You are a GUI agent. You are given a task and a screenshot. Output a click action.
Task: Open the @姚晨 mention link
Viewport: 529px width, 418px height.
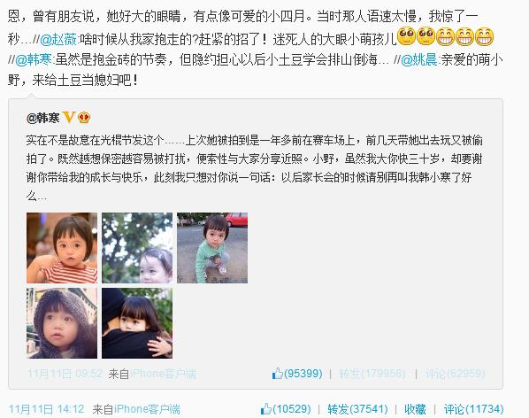pos(419,59)
